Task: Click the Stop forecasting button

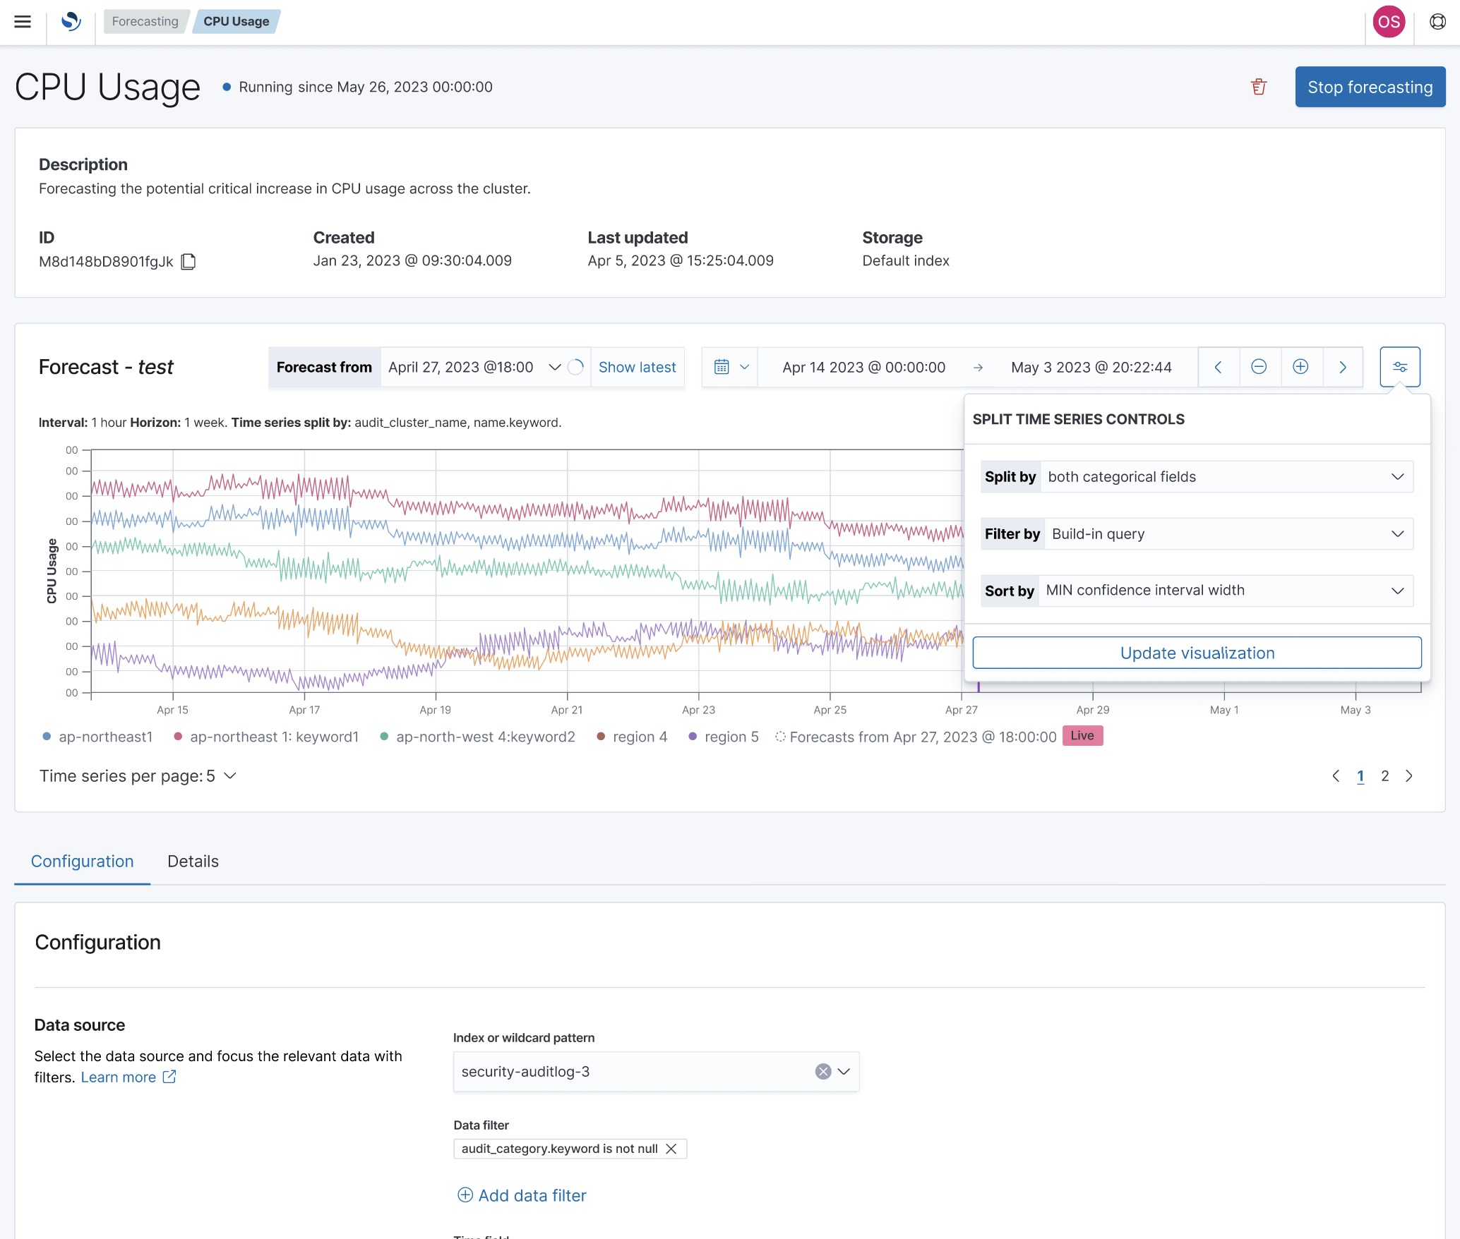Action: [1370, 86]
